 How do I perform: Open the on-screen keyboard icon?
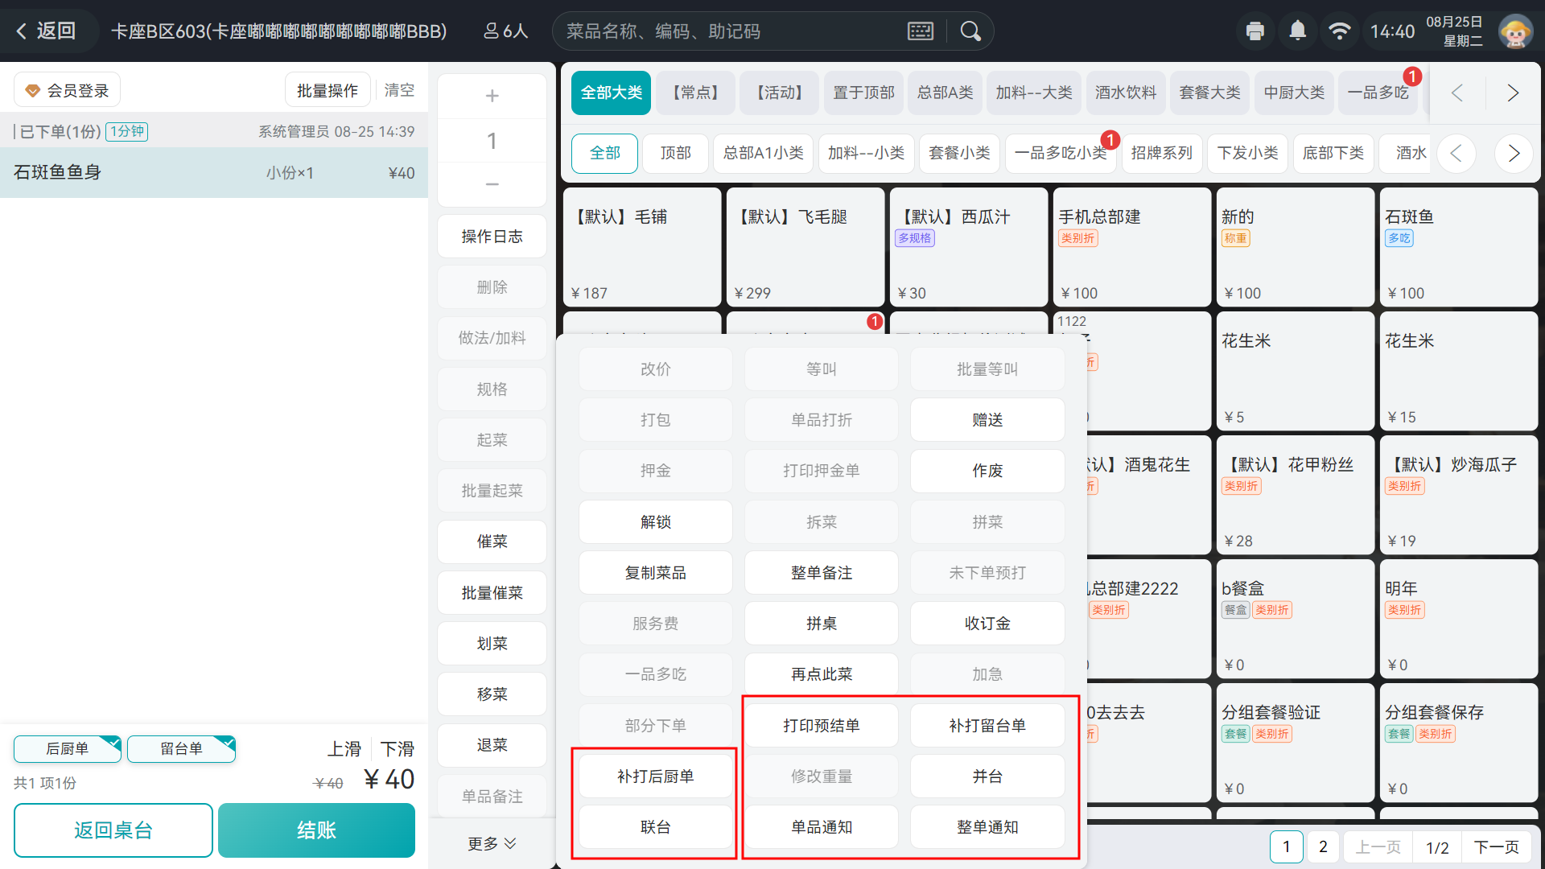coord(921,31)
